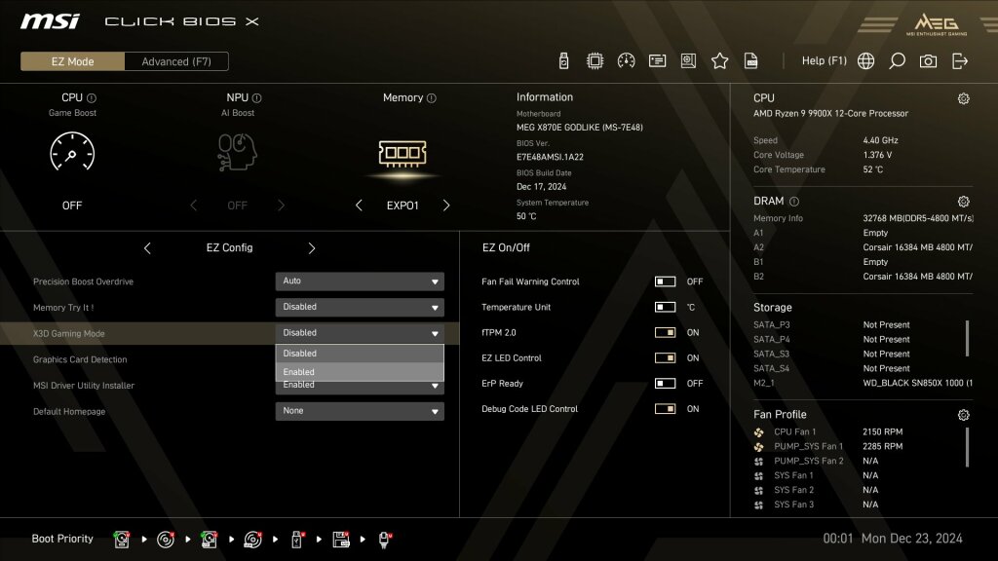The height and width of the screenshot is (561, 998).
Task: Toggle the Temperature Unit switch
Action: click(x=665, y=307)
